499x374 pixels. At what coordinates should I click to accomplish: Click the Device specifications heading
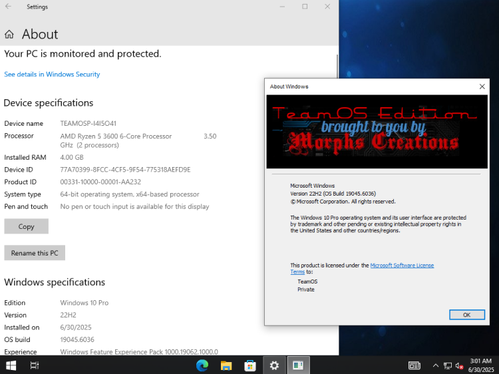click(49, 102)
